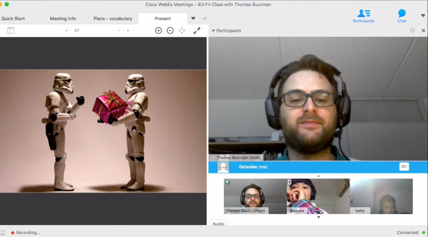
Task: Collapse the Participants panel triangle
Action: click(x=213, y=31)
